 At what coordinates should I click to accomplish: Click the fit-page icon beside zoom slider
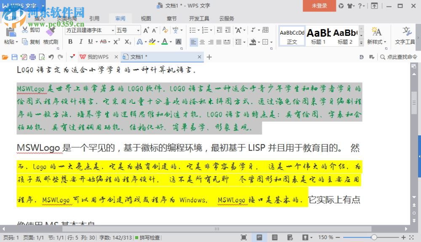click(x=411, y=237)
